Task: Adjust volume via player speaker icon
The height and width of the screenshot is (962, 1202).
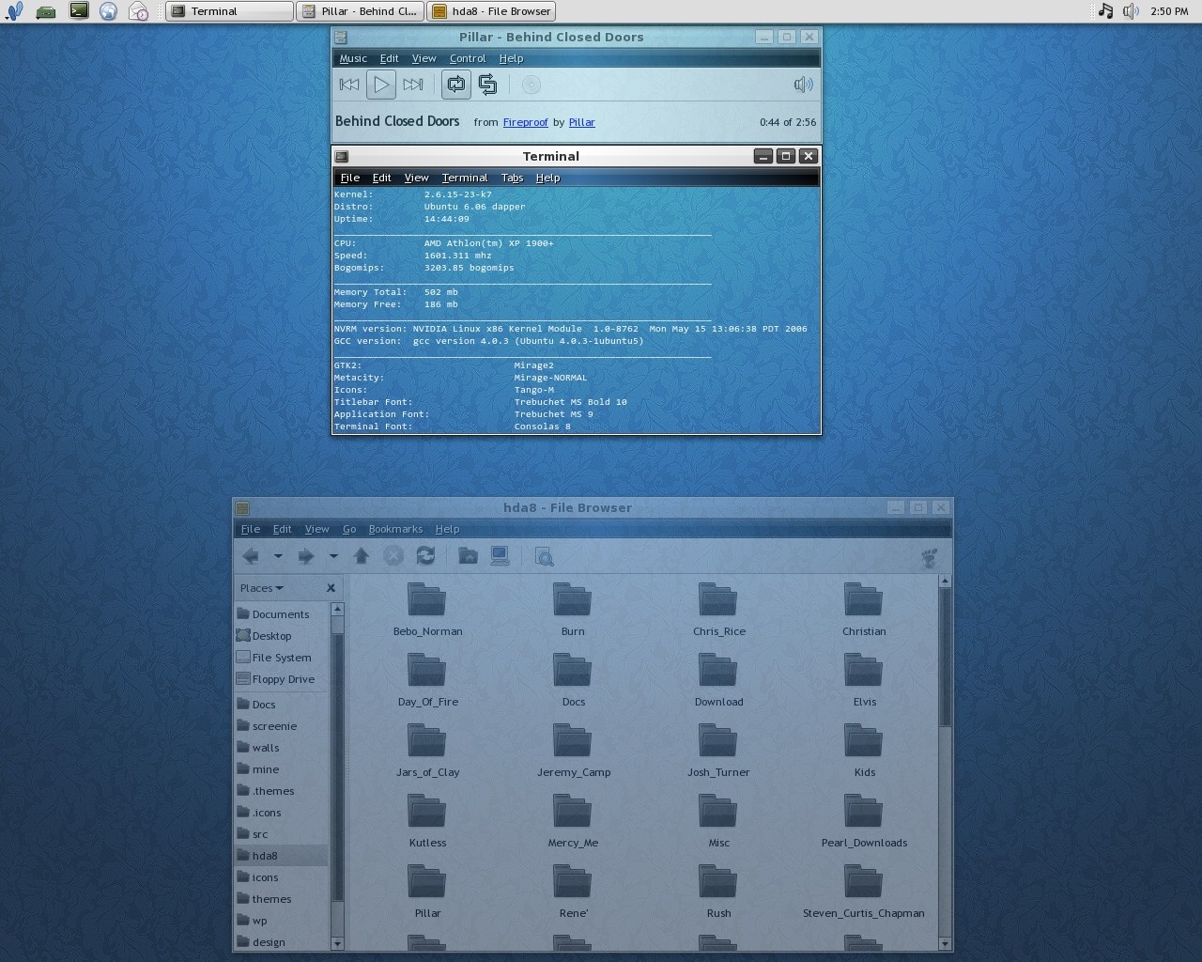Action: [x=803, y=85]
